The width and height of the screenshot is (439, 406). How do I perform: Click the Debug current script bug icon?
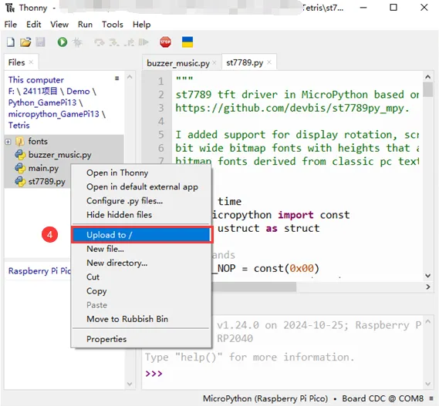tap(77, 42)
